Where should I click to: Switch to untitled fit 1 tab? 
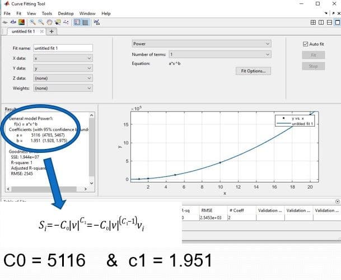point(24,31)
